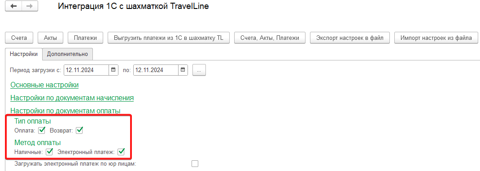Collapse Настройки по документам оплаты section

coord(65,111)
